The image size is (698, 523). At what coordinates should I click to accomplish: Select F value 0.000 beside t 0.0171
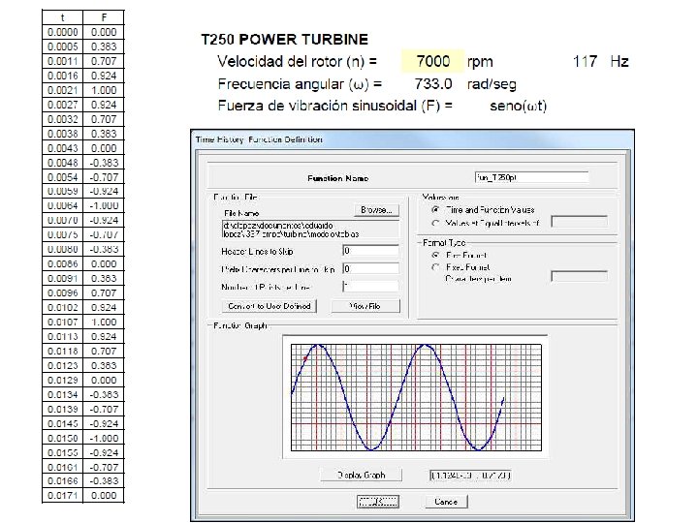pos(104,496)
